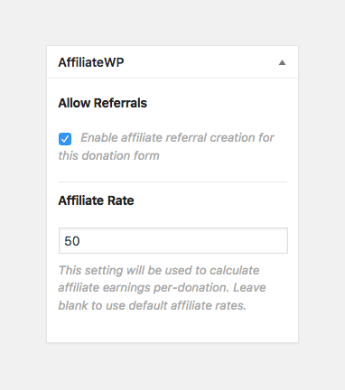This screenshot has width=345, height=390.
Task: Click the value 50 in the rate box
Action: pyautogui.click(x=72, y=241)
